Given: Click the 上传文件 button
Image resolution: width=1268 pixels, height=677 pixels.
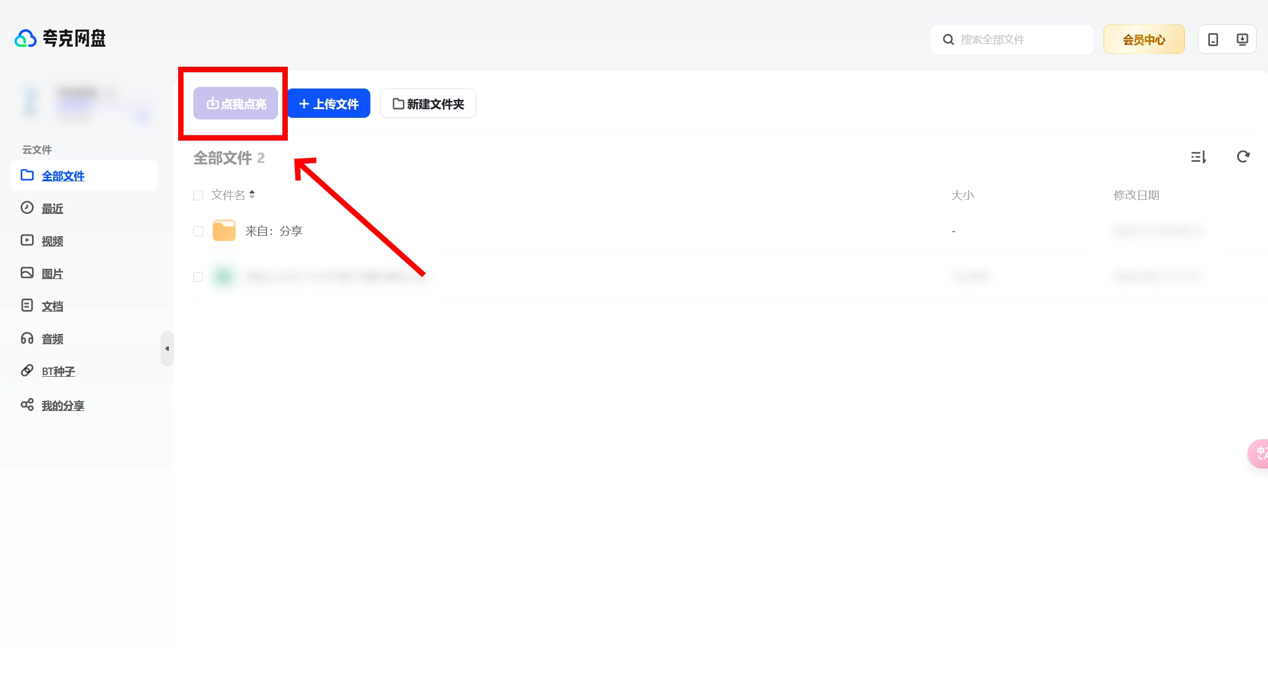Looking at the screenshot, I should (x=329, y=104).
